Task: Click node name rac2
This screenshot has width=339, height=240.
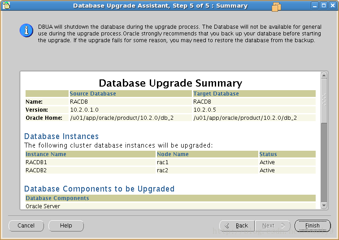Action: pos(163,170)
